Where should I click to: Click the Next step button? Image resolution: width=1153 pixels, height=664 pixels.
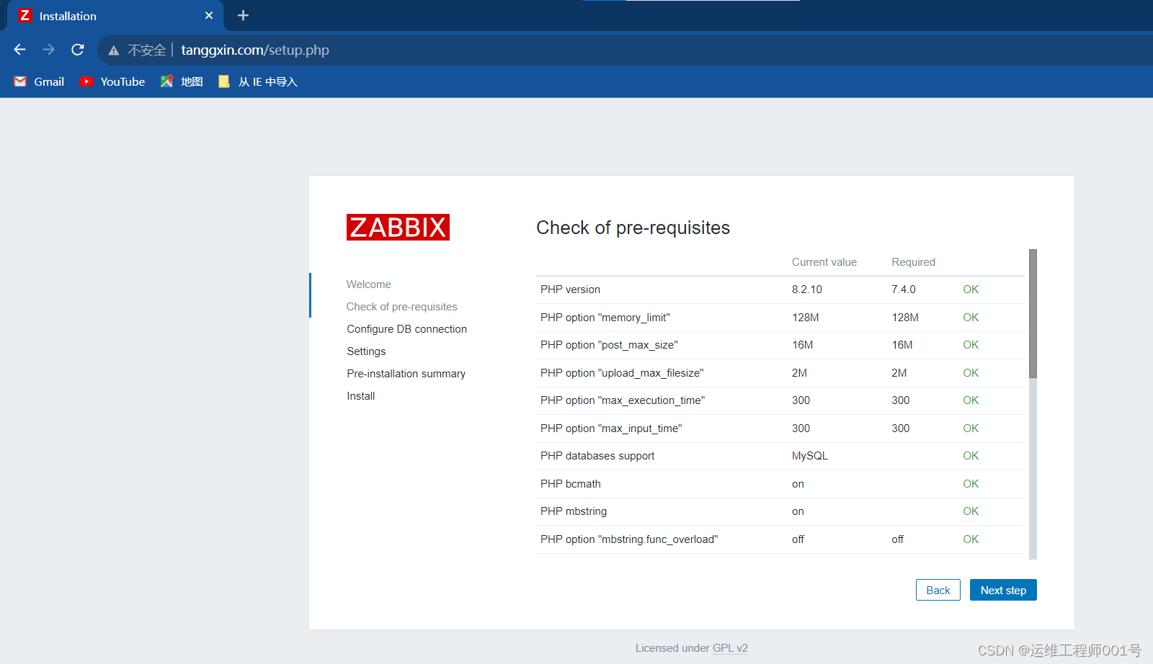point(1003,590)
